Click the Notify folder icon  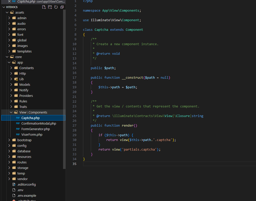tap(16, 90)
